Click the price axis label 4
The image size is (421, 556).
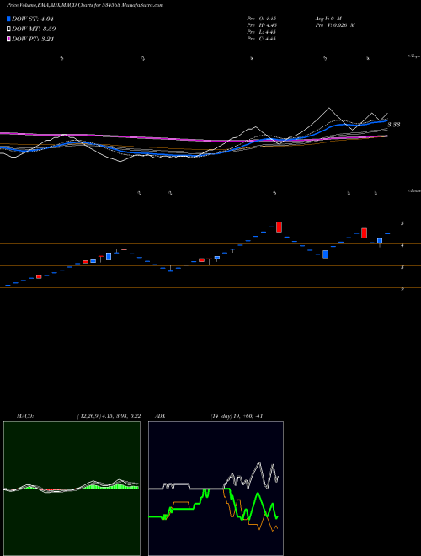pos(402,245)
